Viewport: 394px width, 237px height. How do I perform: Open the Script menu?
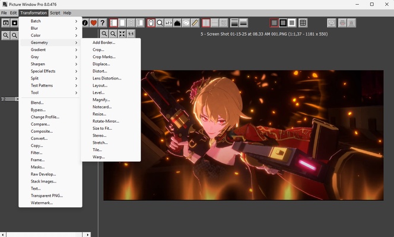55,13
